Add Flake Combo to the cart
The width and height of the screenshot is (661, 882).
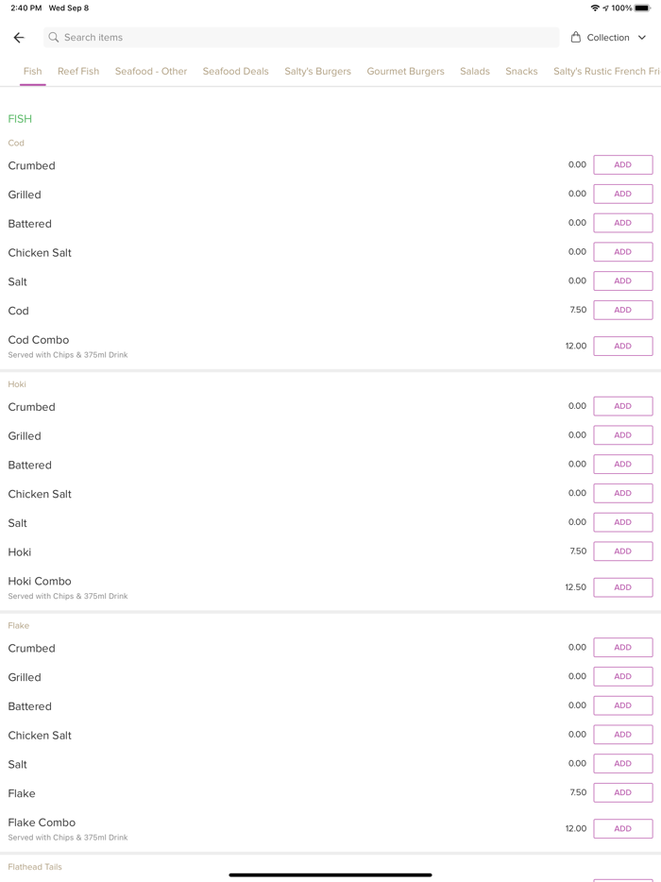(x=622, y=828)
